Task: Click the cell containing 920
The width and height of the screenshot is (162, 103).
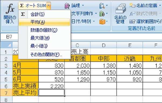Action: click(130, 79)
